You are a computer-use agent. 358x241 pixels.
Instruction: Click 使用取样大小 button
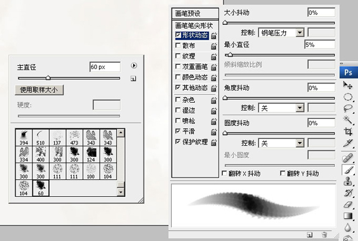click(x=39, y=90)
